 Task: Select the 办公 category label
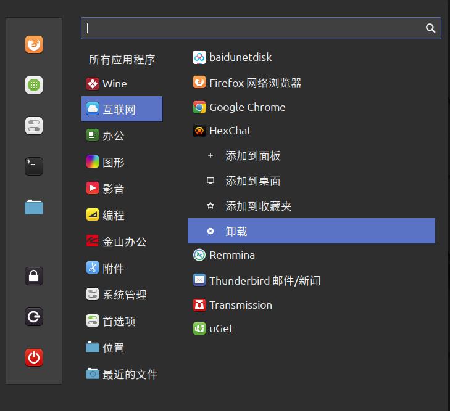click(114, 136)
